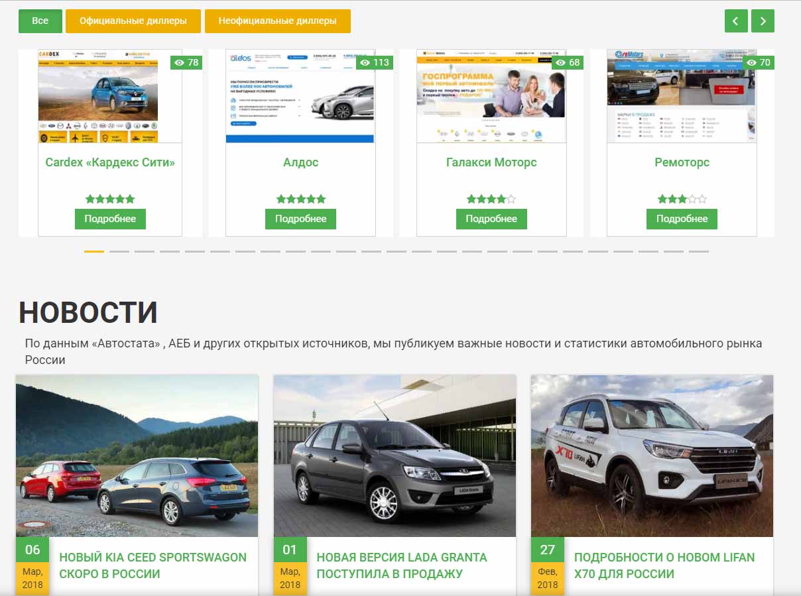The width and height of the screenshot is (801, 596).
Task: Click Подробнее under Галакси Моторс
Action: click(x=491, y=219)
